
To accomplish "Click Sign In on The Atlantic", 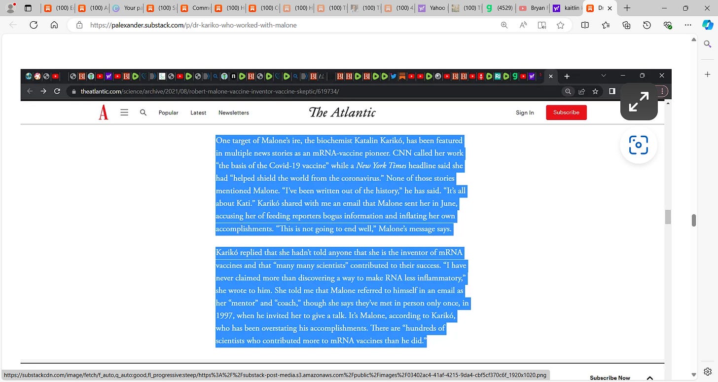I will click(525, 113).
